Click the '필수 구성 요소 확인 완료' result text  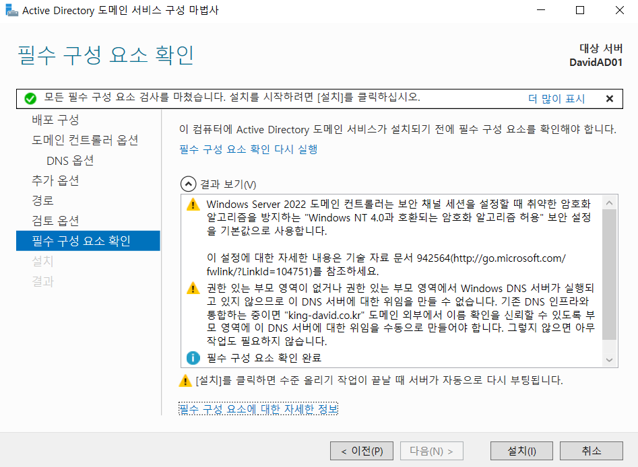[x=264, y=358]
